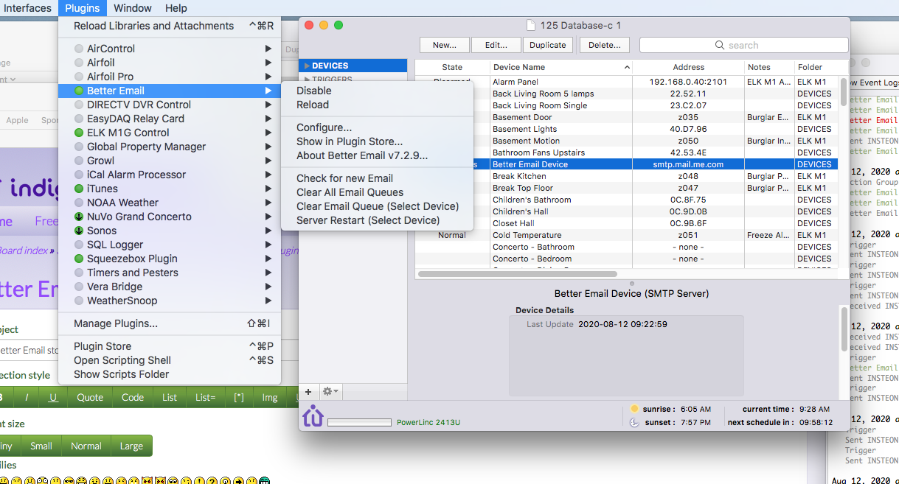Screen dimensions: 899x484
Task: Click the vertical scrollbar of device list
Action: [x=843, y=92]
